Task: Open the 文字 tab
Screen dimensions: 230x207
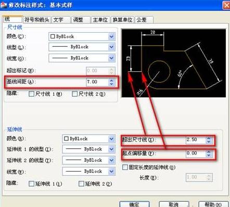Action: [x=61, y=20]
